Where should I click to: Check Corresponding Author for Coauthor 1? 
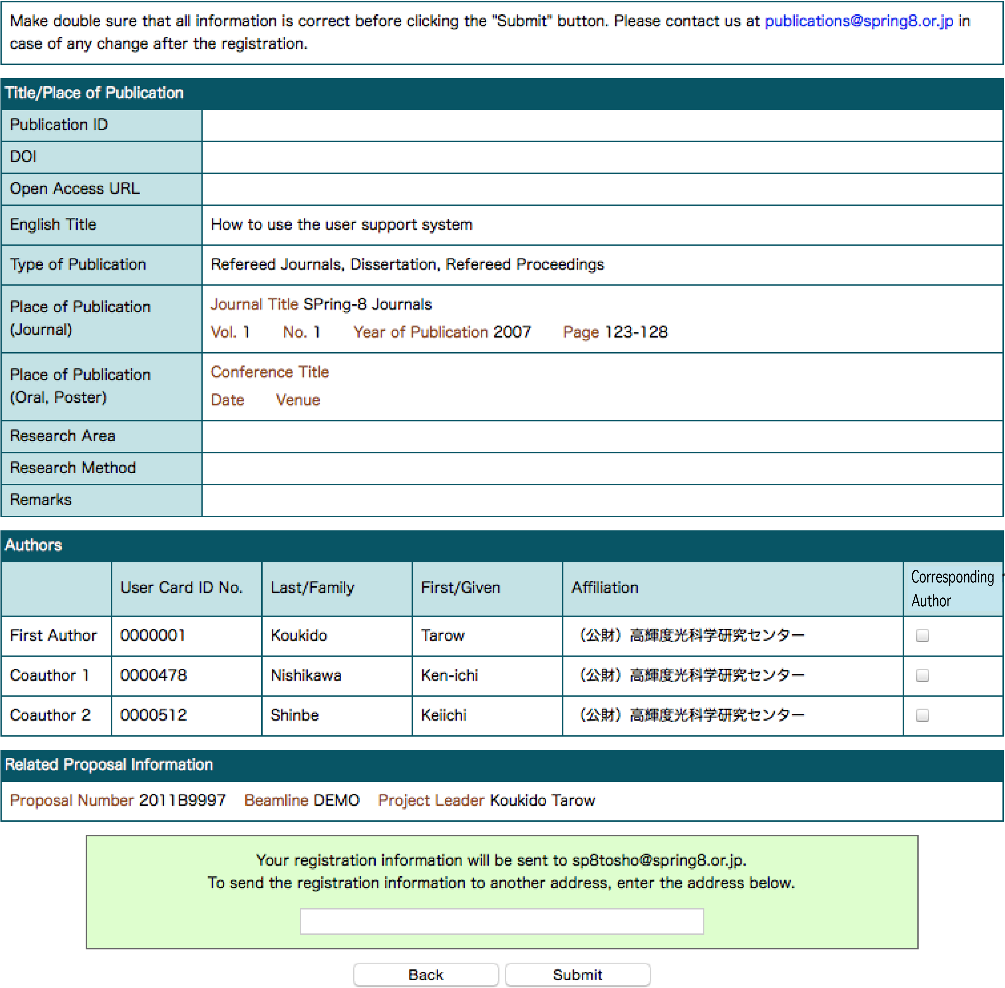pyautogui.click(x=922, y=675)
